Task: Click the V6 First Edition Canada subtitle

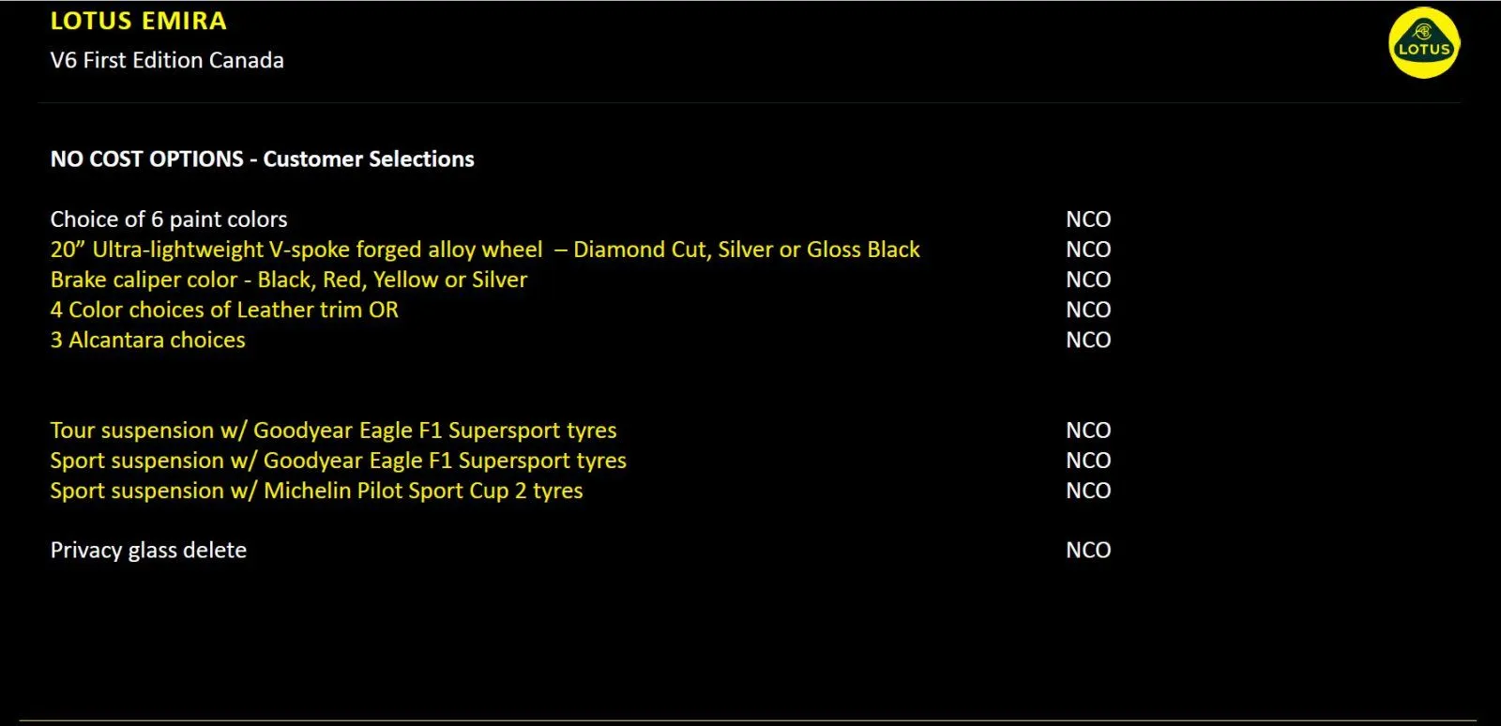Action: click(167, 60)
